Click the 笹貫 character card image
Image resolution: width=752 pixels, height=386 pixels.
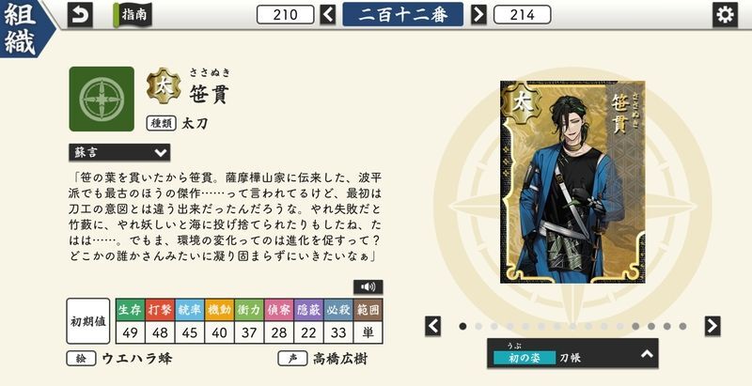(x=572, y=182)
